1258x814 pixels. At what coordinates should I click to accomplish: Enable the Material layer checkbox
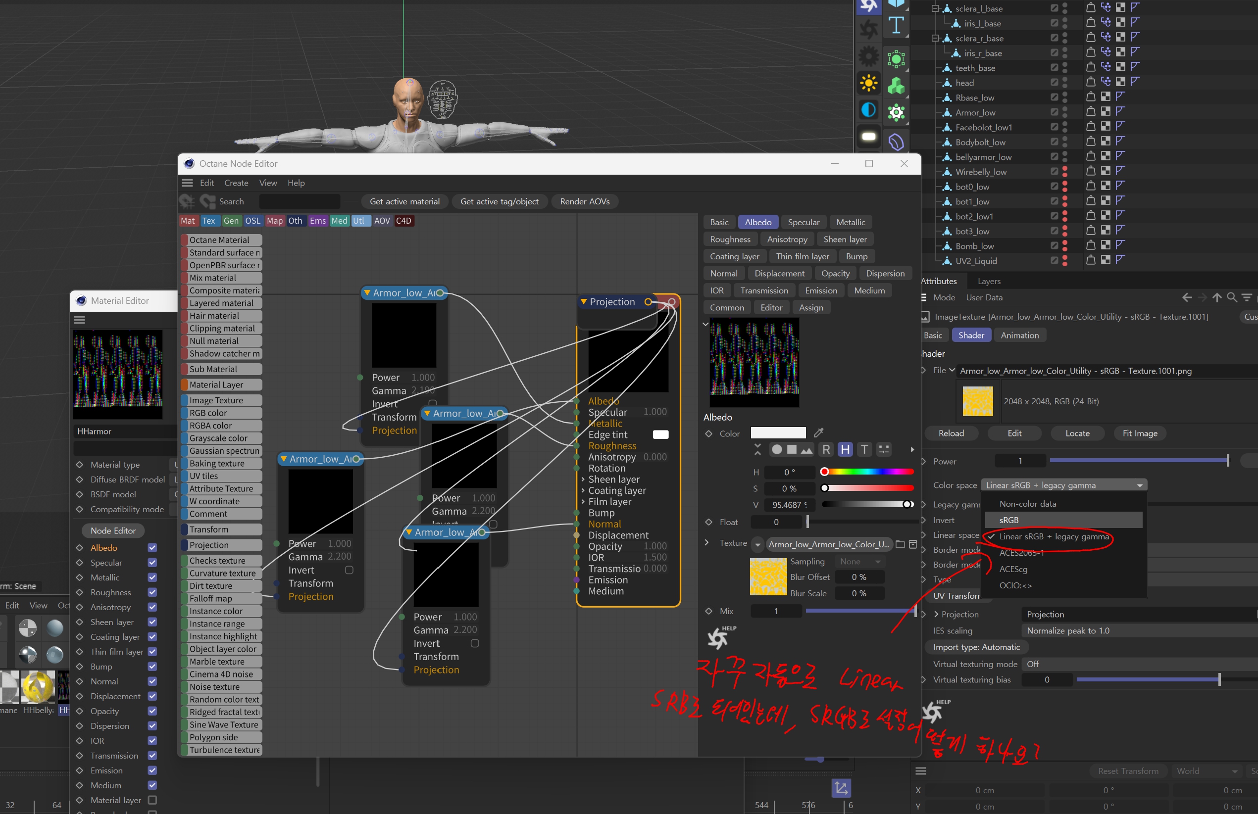[x=152, y=800]
